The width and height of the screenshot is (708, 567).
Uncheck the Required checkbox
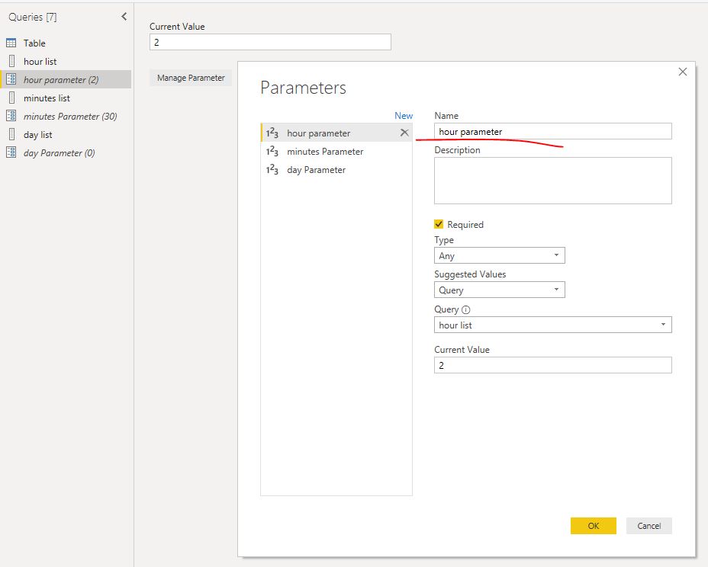tap(439, 224)
